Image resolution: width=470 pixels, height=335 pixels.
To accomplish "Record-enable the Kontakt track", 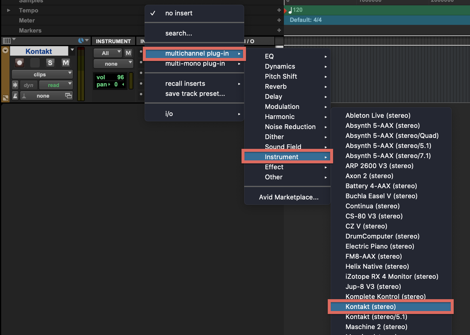I will (20, 63).
